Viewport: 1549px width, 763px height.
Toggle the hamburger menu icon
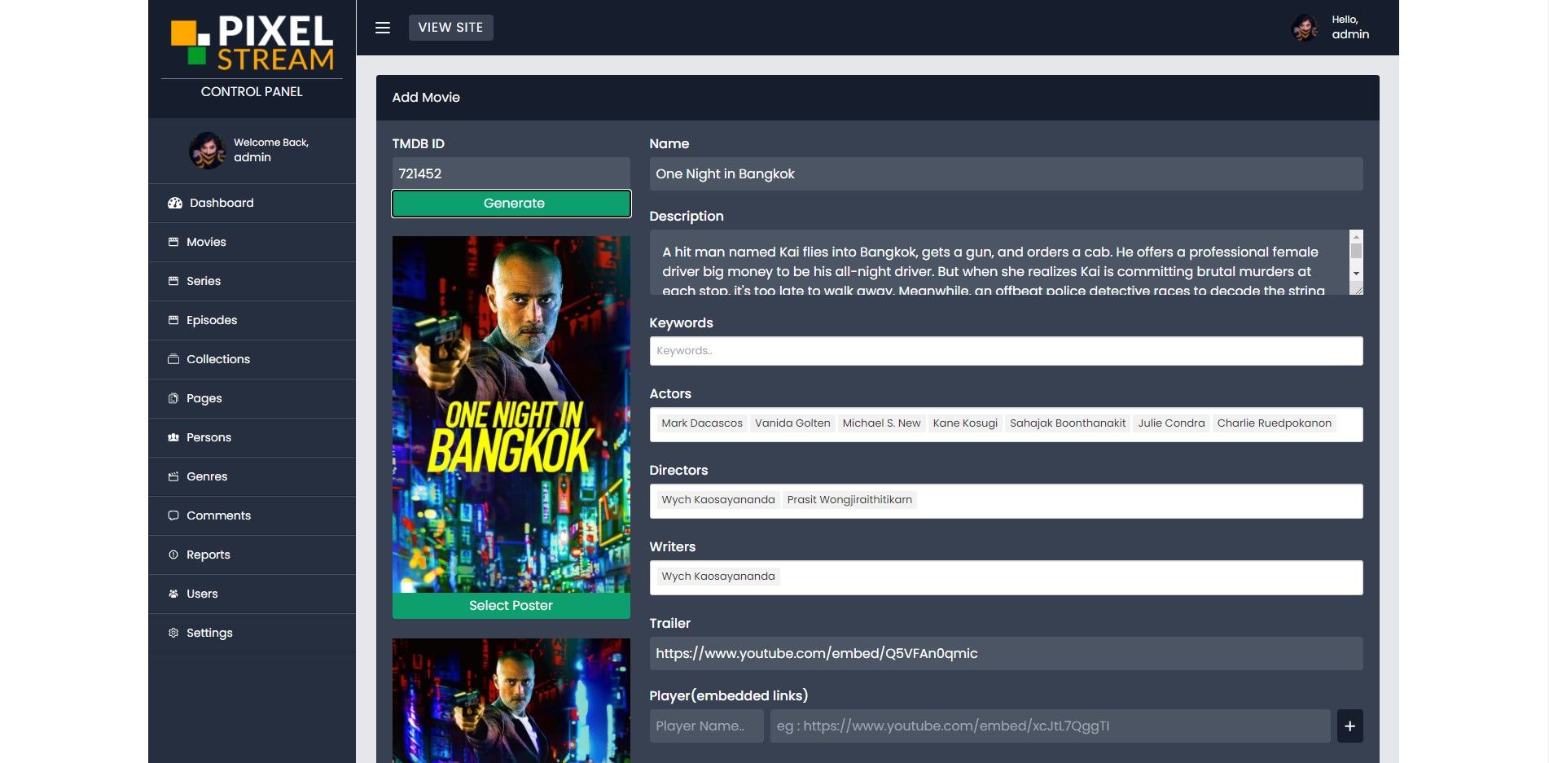tap(383, 28)
